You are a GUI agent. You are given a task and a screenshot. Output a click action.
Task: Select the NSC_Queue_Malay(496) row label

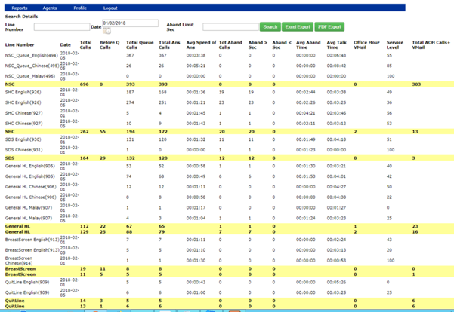[x=29, y=76]
